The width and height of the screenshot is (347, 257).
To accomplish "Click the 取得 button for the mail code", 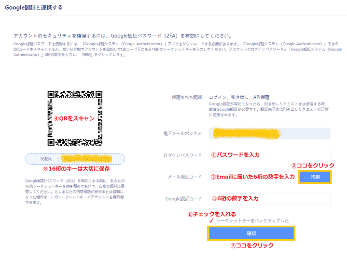I will 315,177.
